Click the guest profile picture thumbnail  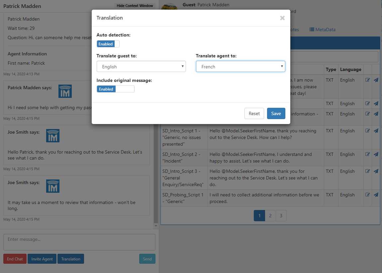169,6
